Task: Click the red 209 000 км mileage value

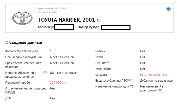Action: [x=58, y=83]
